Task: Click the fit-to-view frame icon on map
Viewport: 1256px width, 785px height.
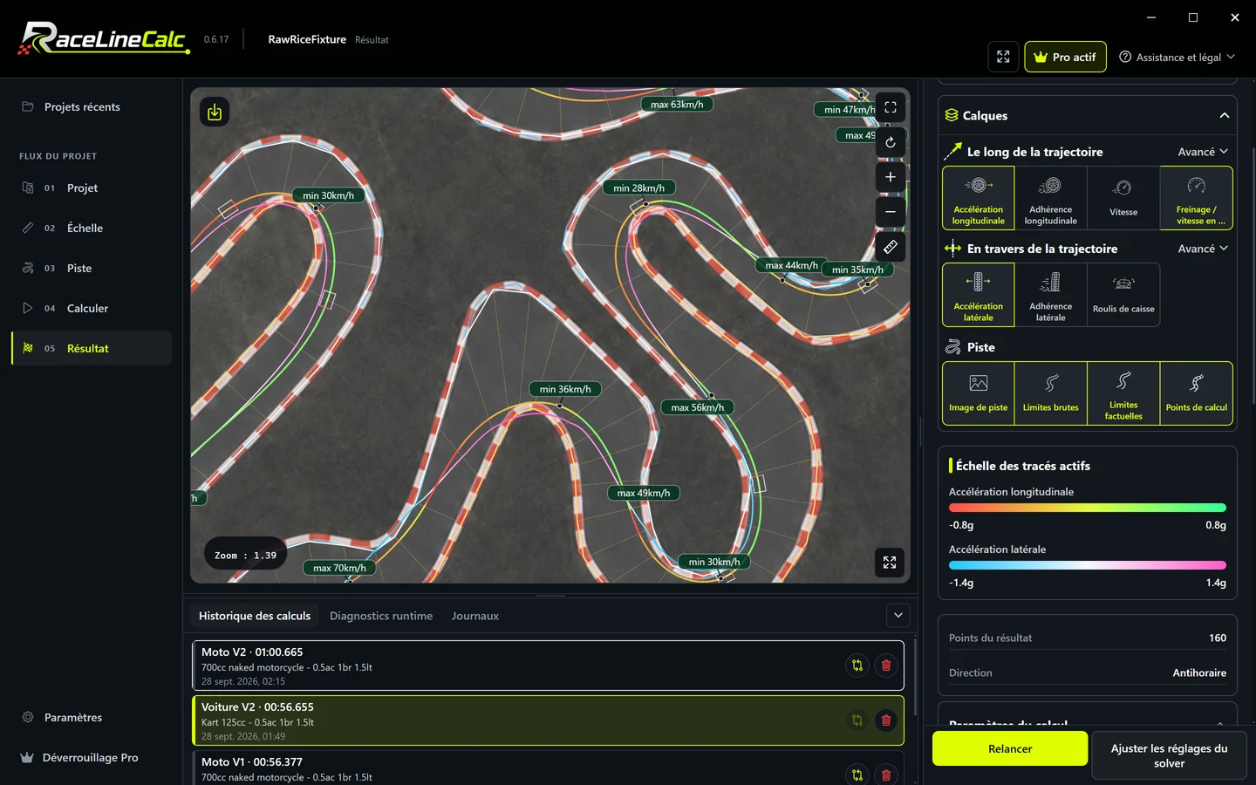Action: click(x=890, y=107)
